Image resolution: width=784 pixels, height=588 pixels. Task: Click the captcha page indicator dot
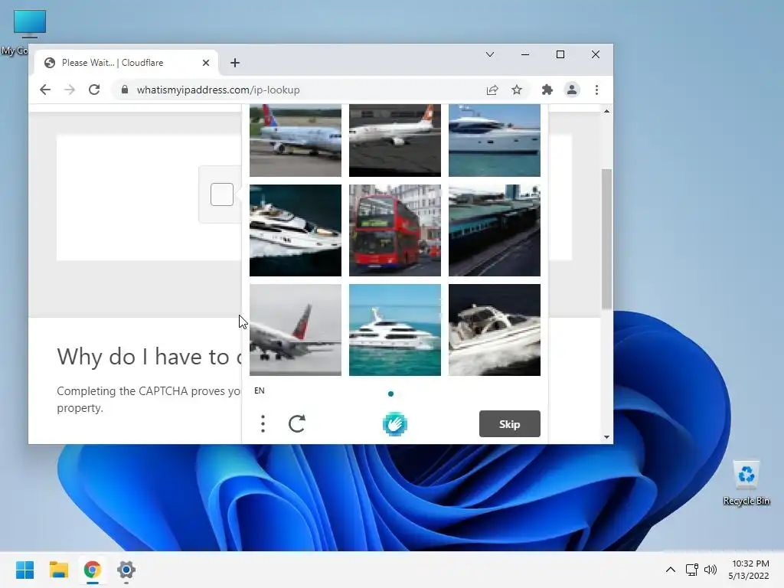pyautogui.click(x=391, y=394)
